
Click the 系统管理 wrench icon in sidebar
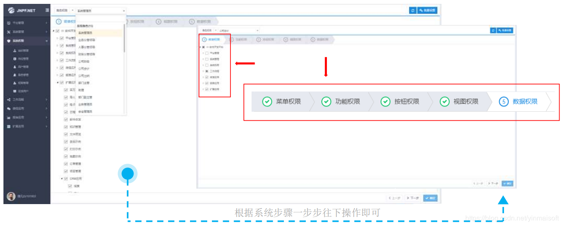click(9, 32)
